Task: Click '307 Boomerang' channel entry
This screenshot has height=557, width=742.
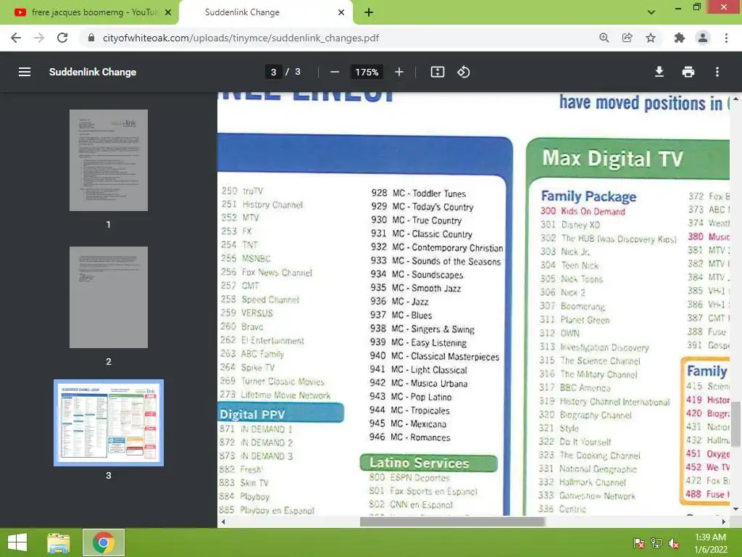Action: click(x=572, y=307)
